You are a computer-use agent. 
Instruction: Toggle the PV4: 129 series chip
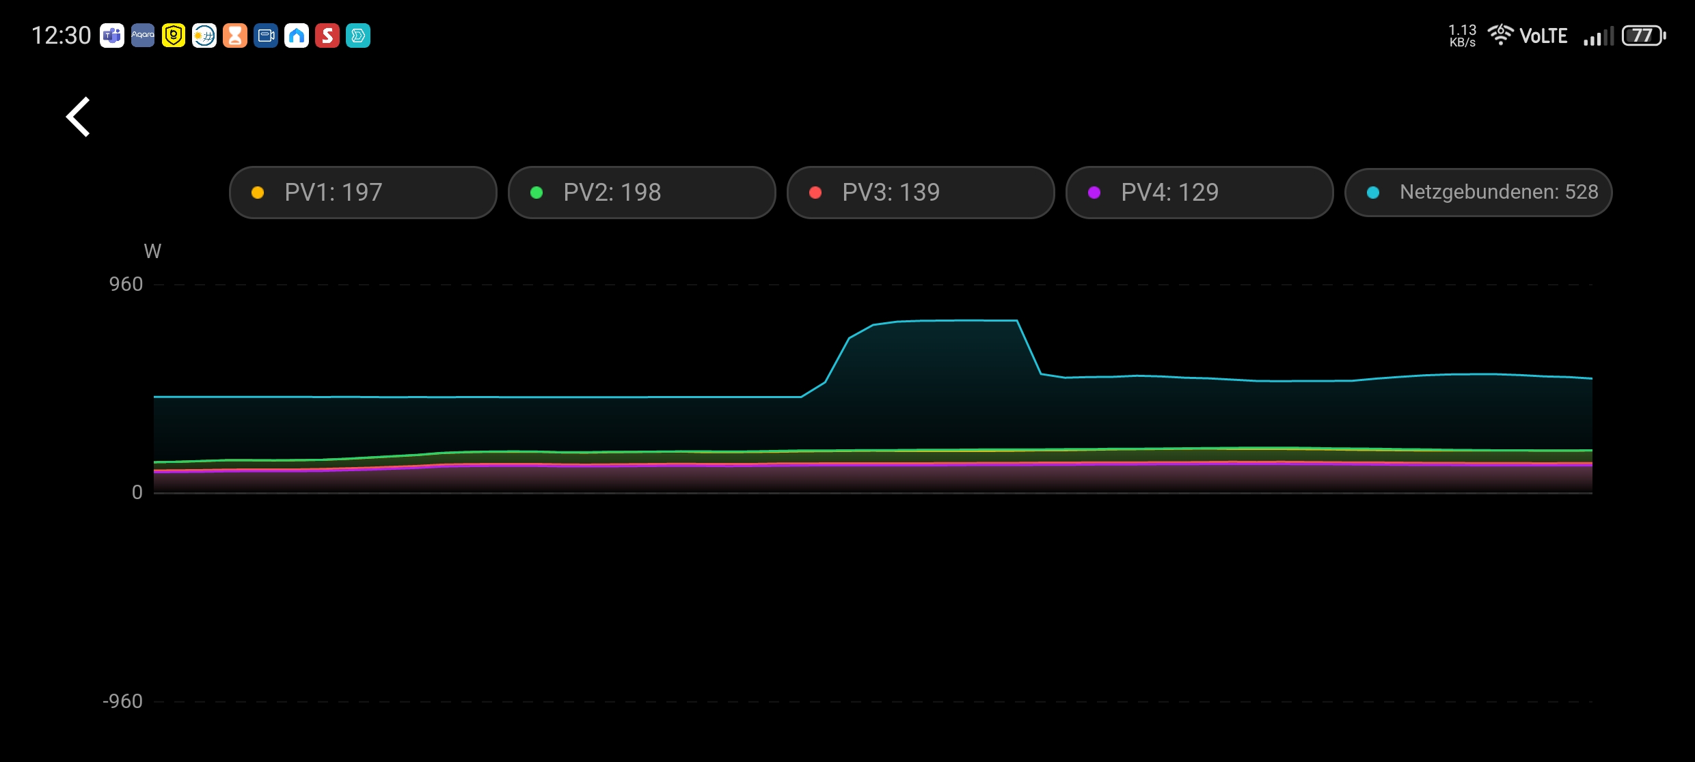1199,193
